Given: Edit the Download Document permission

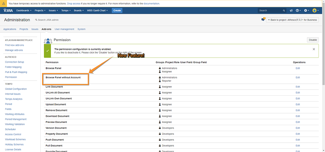Looking at the screenshot, I should coord(298,116).
